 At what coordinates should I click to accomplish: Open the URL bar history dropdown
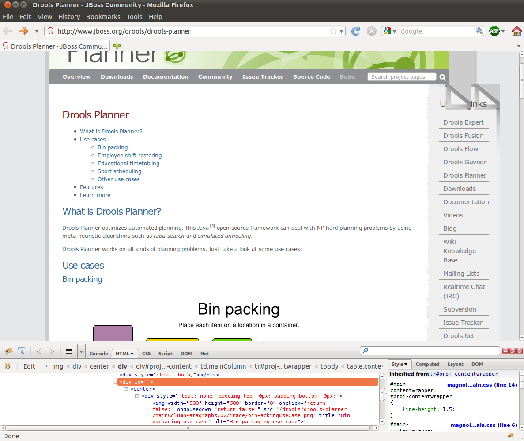tap(342, 31)
